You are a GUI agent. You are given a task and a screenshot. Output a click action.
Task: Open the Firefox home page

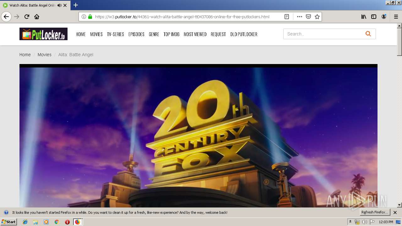tap(37, 17)
